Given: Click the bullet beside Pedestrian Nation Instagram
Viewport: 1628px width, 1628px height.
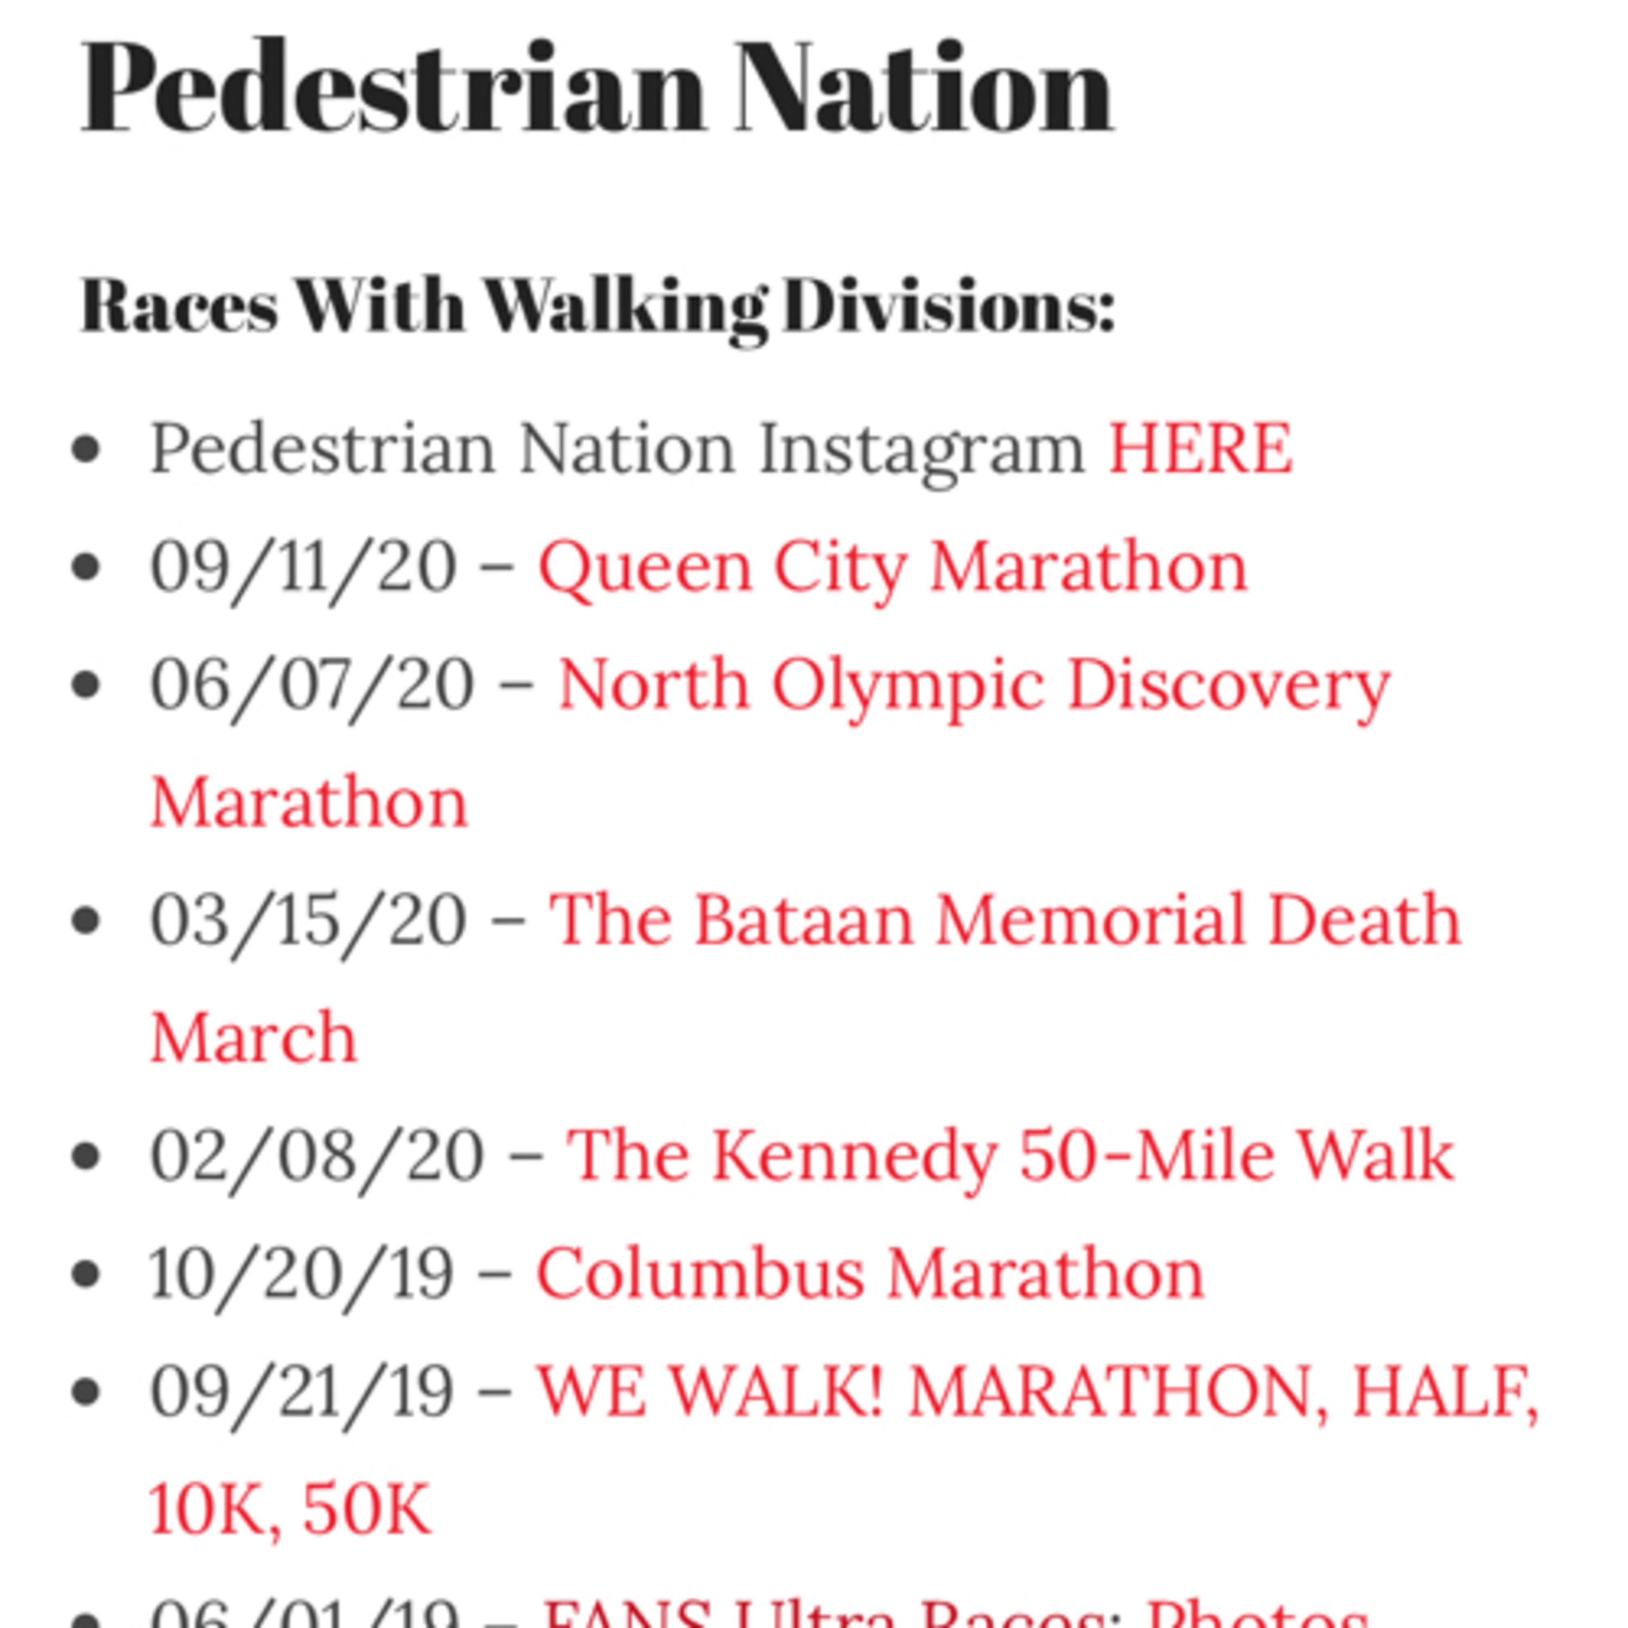Looking at the screenshot, I should [86, 448].
